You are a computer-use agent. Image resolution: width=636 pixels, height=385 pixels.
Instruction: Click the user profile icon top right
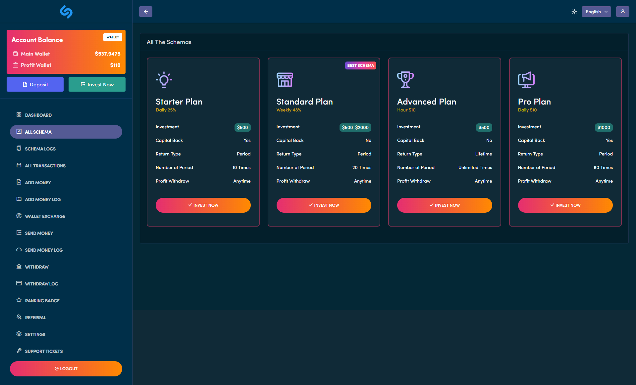[x=623, y=11]
